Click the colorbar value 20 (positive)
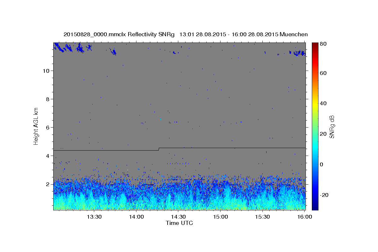This screenshot has height=252, width=378. 324,134
